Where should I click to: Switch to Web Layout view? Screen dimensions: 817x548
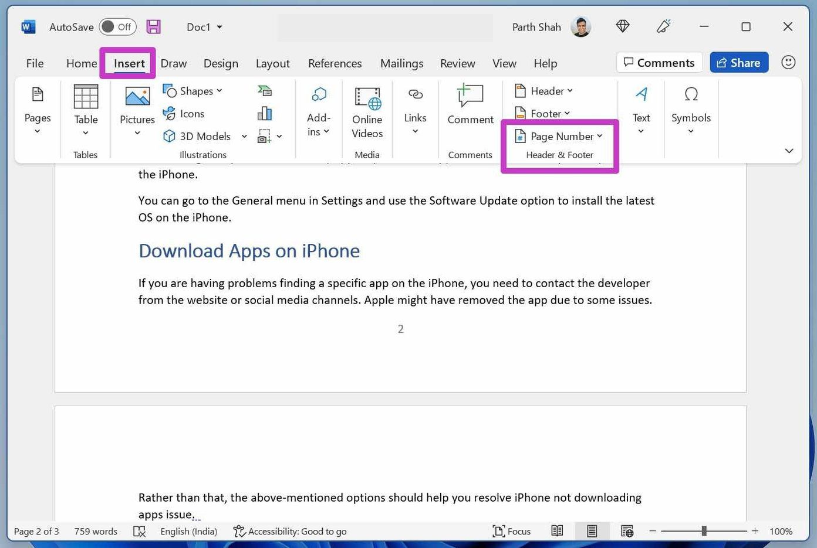click(627, 531)
